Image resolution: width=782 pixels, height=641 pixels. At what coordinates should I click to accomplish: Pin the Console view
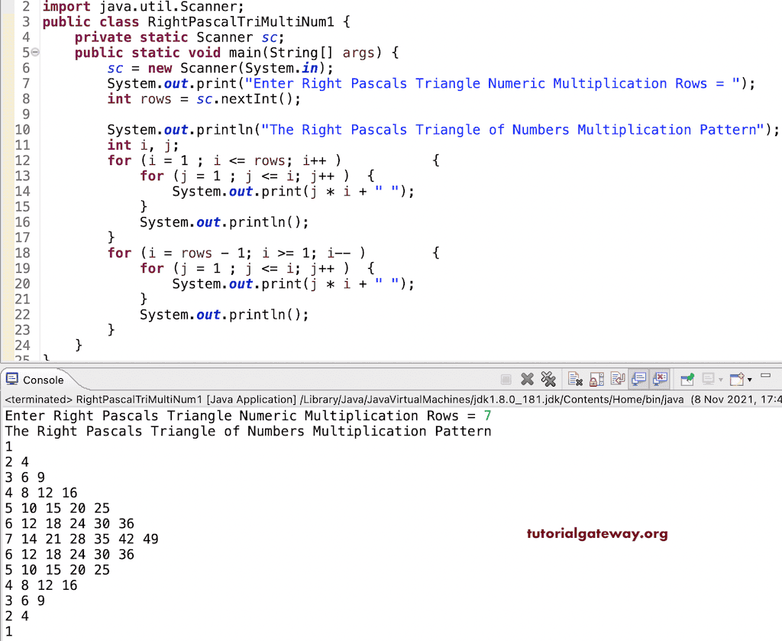686,378
